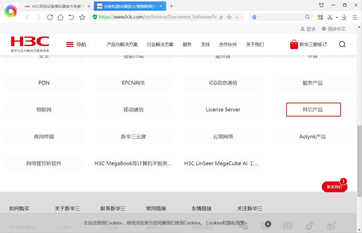
Task: Click the browser search input box
Action: click(x=281, y=17)
